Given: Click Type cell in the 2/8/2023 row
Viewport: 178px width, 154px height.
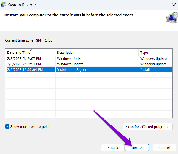Looking at the screenshot, I should click(153, 59).
